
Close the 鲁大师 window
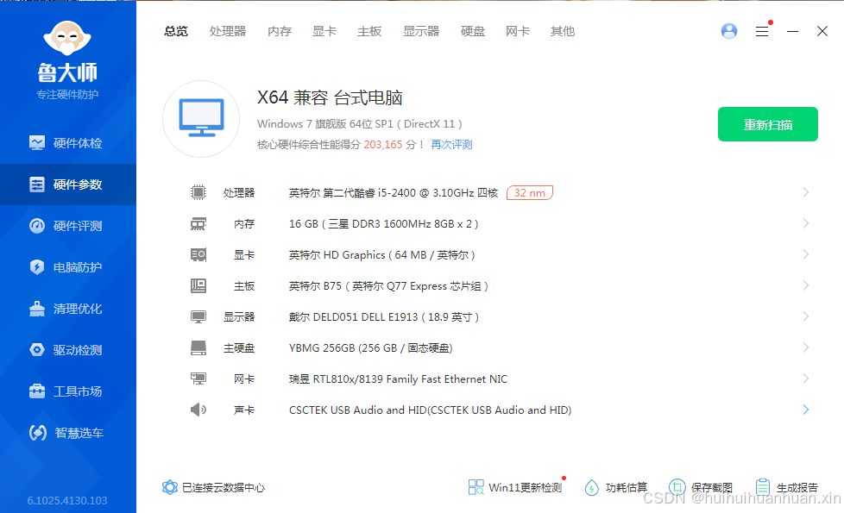[822, 31]
